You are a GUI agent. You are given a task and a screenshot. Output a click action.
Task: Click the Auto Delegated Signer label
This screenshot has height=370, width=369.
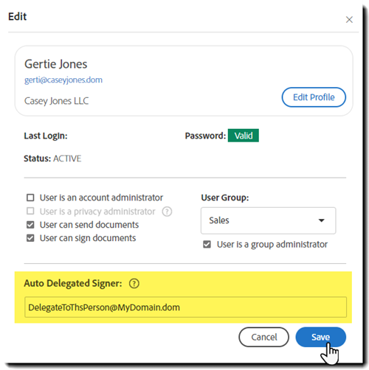point(73,283)
